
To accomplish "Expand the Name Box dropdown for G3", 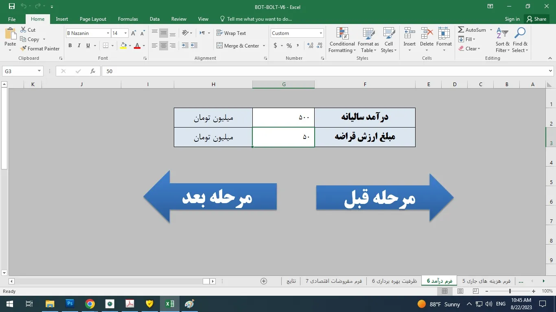I will (x=39, y=71).
